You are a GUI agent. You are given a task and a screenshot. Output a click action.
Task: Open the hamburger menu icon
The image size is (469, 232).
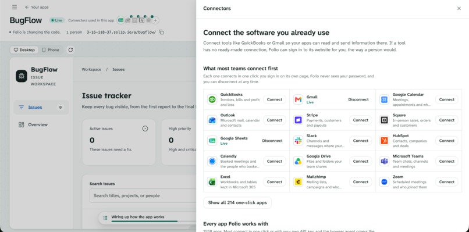tap(15, 7)
